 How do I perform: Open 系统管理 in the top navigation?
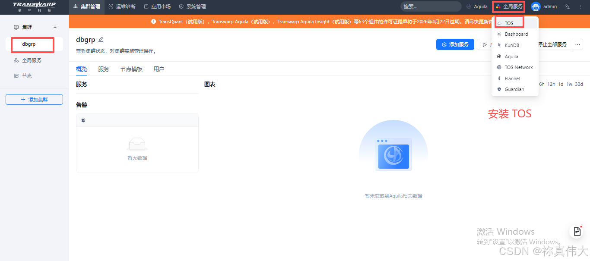(x=192, y=6)
